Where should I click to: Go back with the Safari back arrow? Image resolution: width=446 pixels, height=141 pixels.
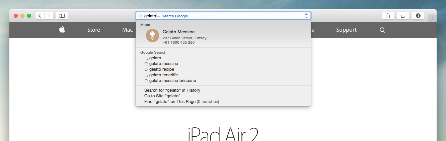tap(40, 16)
